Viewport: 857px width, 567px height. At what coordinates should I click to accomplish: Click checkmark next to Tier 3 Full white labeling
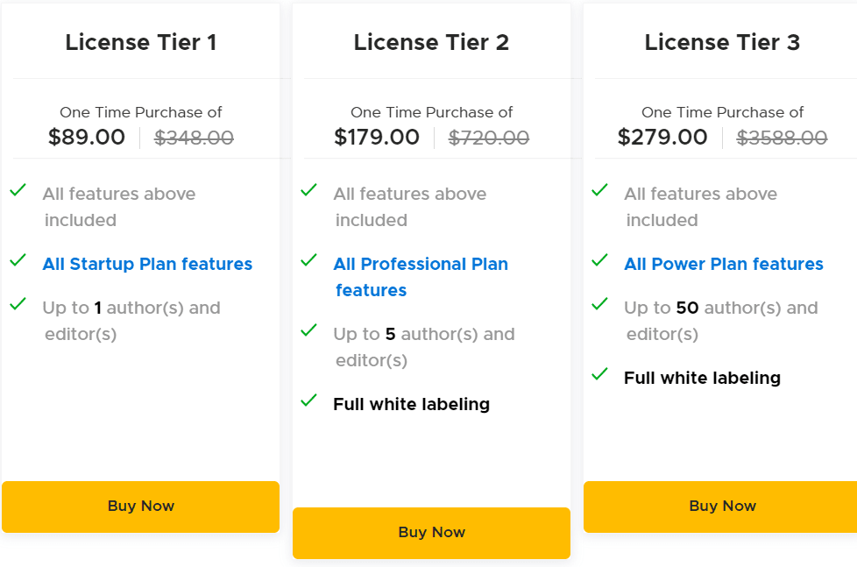[x=600, y=374]
